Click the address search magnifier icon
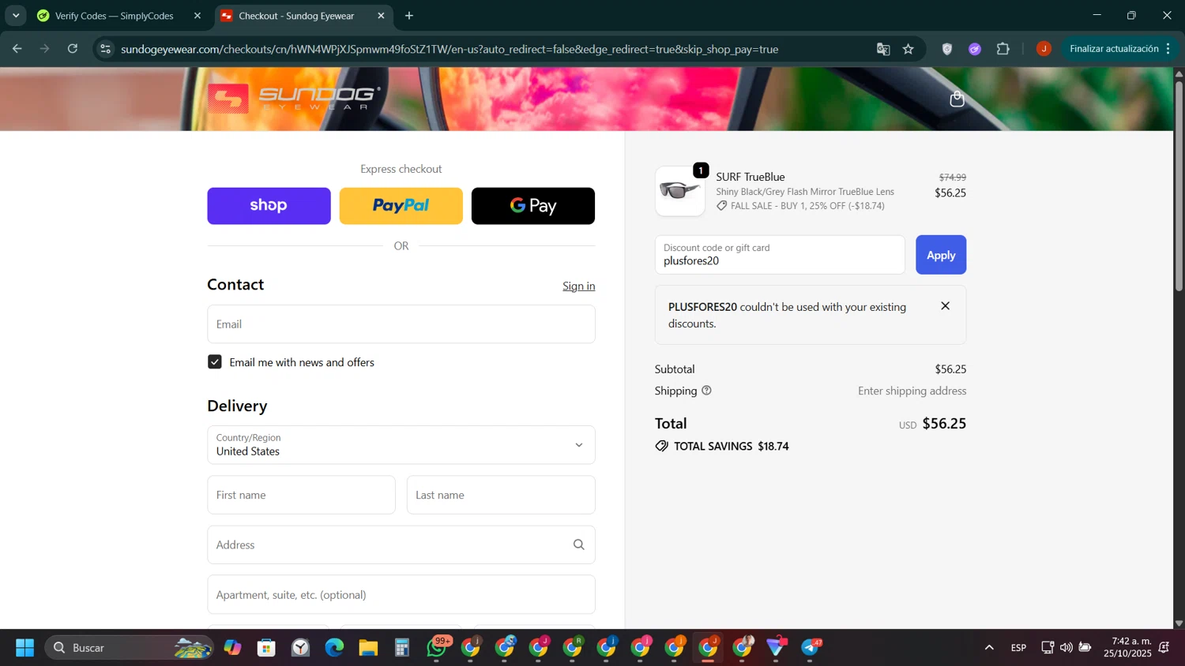 pyautogui.click(x=578, y=544)
